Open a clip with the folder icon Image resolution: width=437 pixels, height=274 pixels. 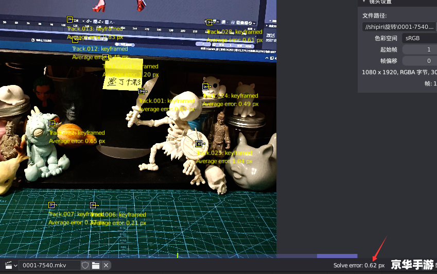96,265
